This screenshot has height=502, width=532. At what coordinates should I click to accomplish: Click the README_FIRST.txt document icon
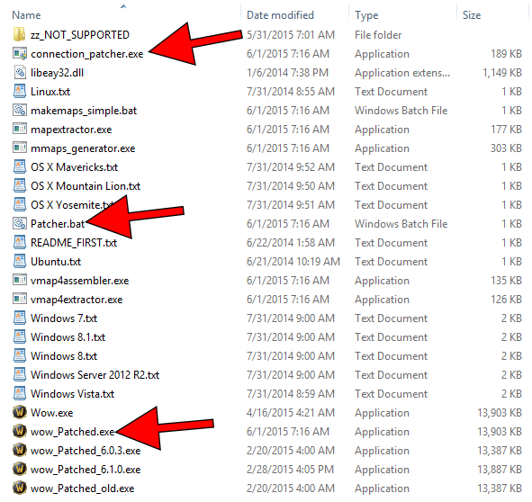20,242
